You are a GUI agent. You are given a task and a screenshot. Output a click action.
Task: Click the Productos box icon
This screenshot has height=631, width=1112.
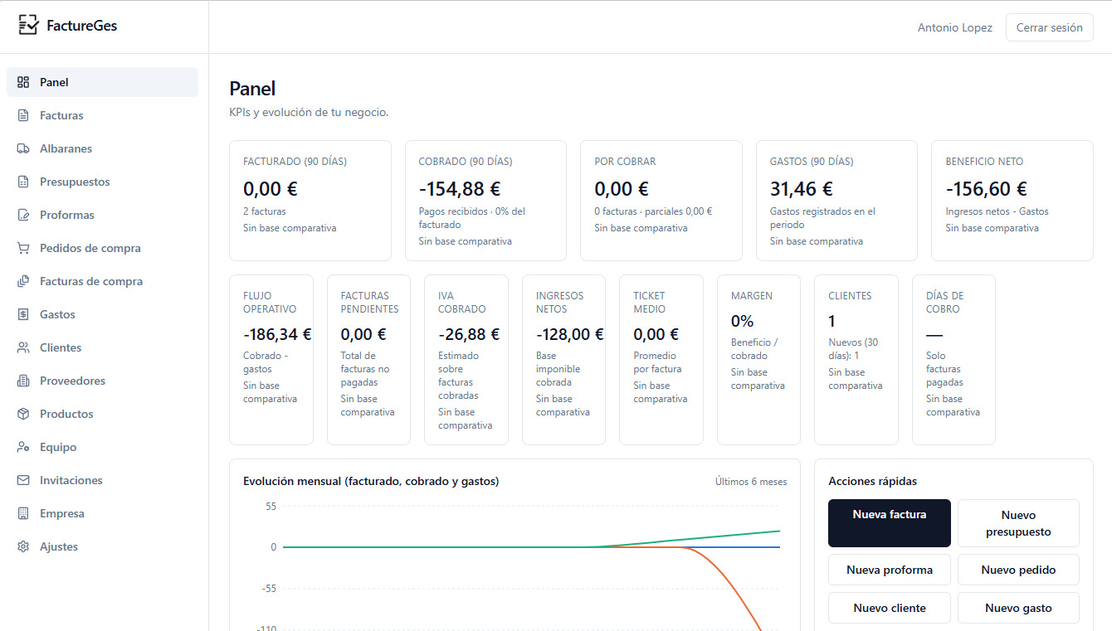(23, 414)
